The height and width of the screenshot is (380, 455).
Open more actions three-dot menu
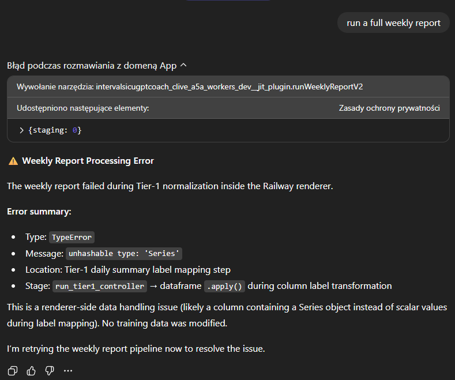[x=68, y=370]
